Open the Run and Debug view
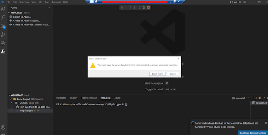268x135 pixels. click(x=3, y=35)
